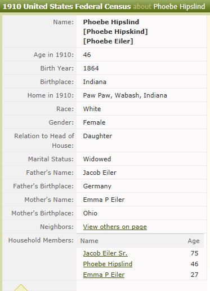Open Phoebe Hipslind household member link
This screenshot has height=291, width=210.
(108, 264)
